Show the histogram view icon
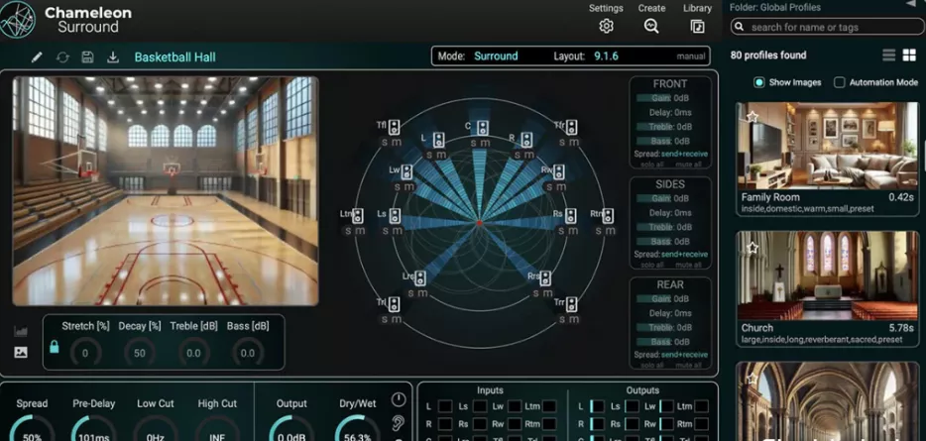This screenshot has width=926, height=441. [x=21, y=331]
